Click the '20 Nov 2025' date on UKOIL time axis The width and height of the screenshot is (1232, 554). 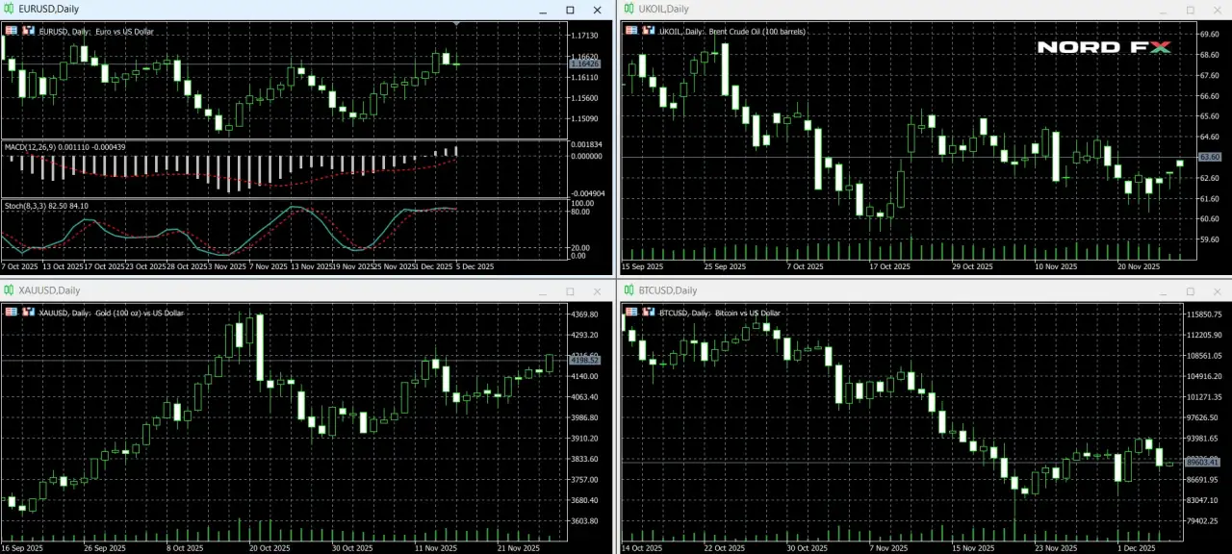[1137, 266]
